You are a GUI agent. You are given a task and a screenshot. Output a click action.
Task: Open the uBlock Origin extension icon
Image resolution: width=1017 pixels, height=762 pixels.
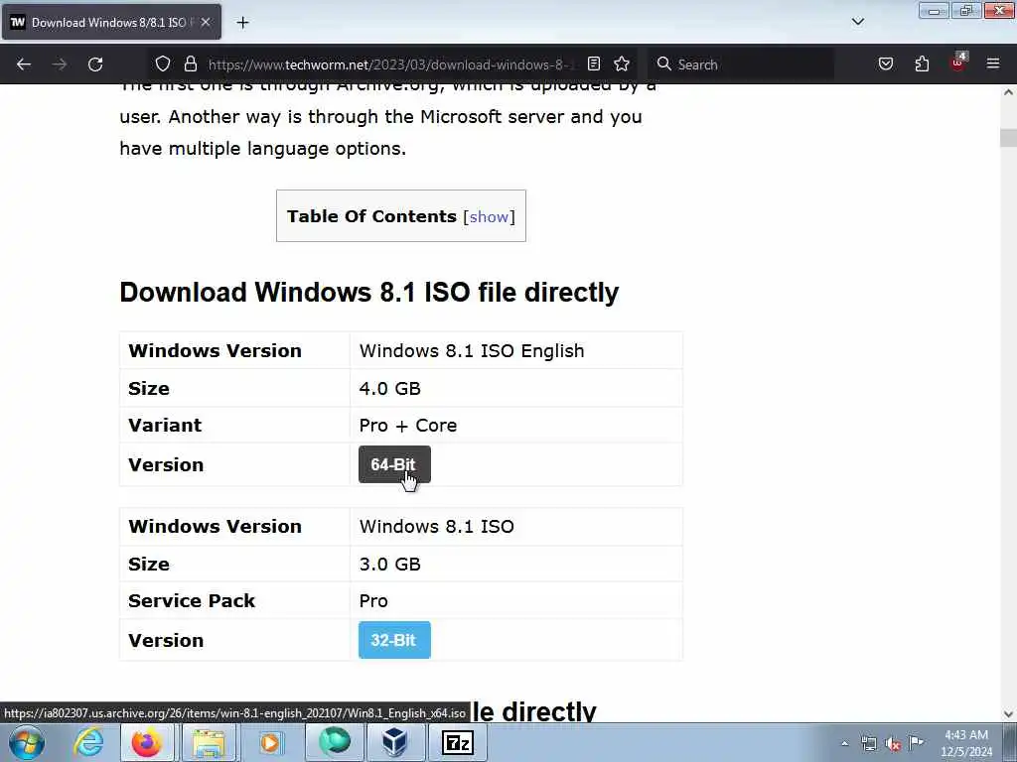pos(958,63)
